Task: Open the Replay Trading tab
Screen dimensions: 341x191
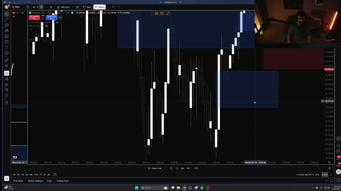Action: [x=35, y=181]
